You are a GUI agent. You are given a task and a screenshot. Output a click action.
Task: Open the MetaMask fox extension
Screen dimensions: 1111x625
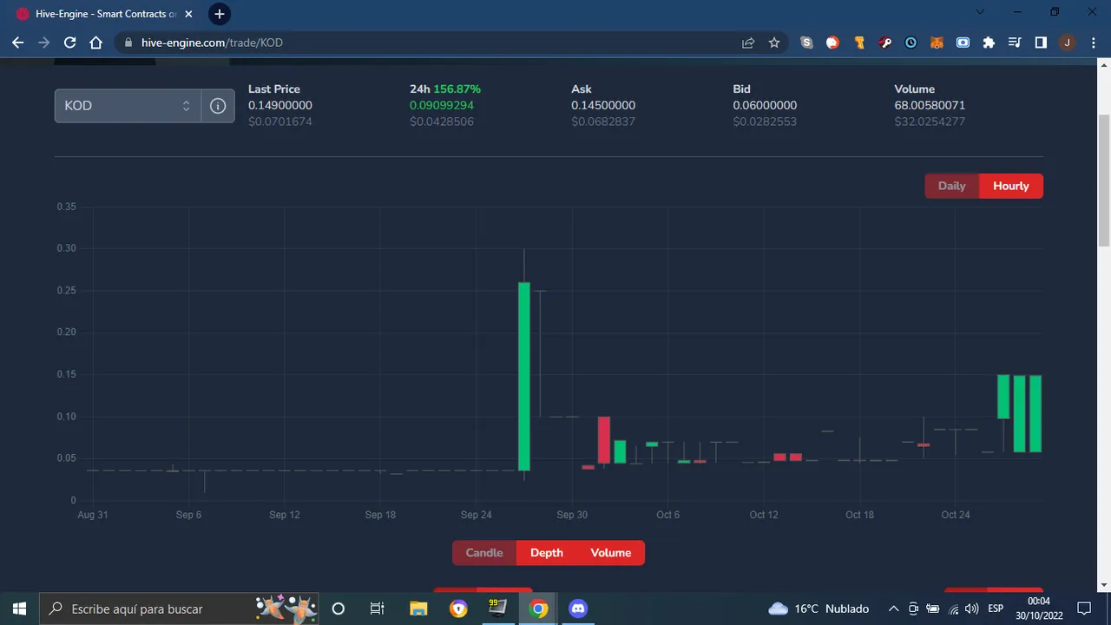(x=937, y=43)
